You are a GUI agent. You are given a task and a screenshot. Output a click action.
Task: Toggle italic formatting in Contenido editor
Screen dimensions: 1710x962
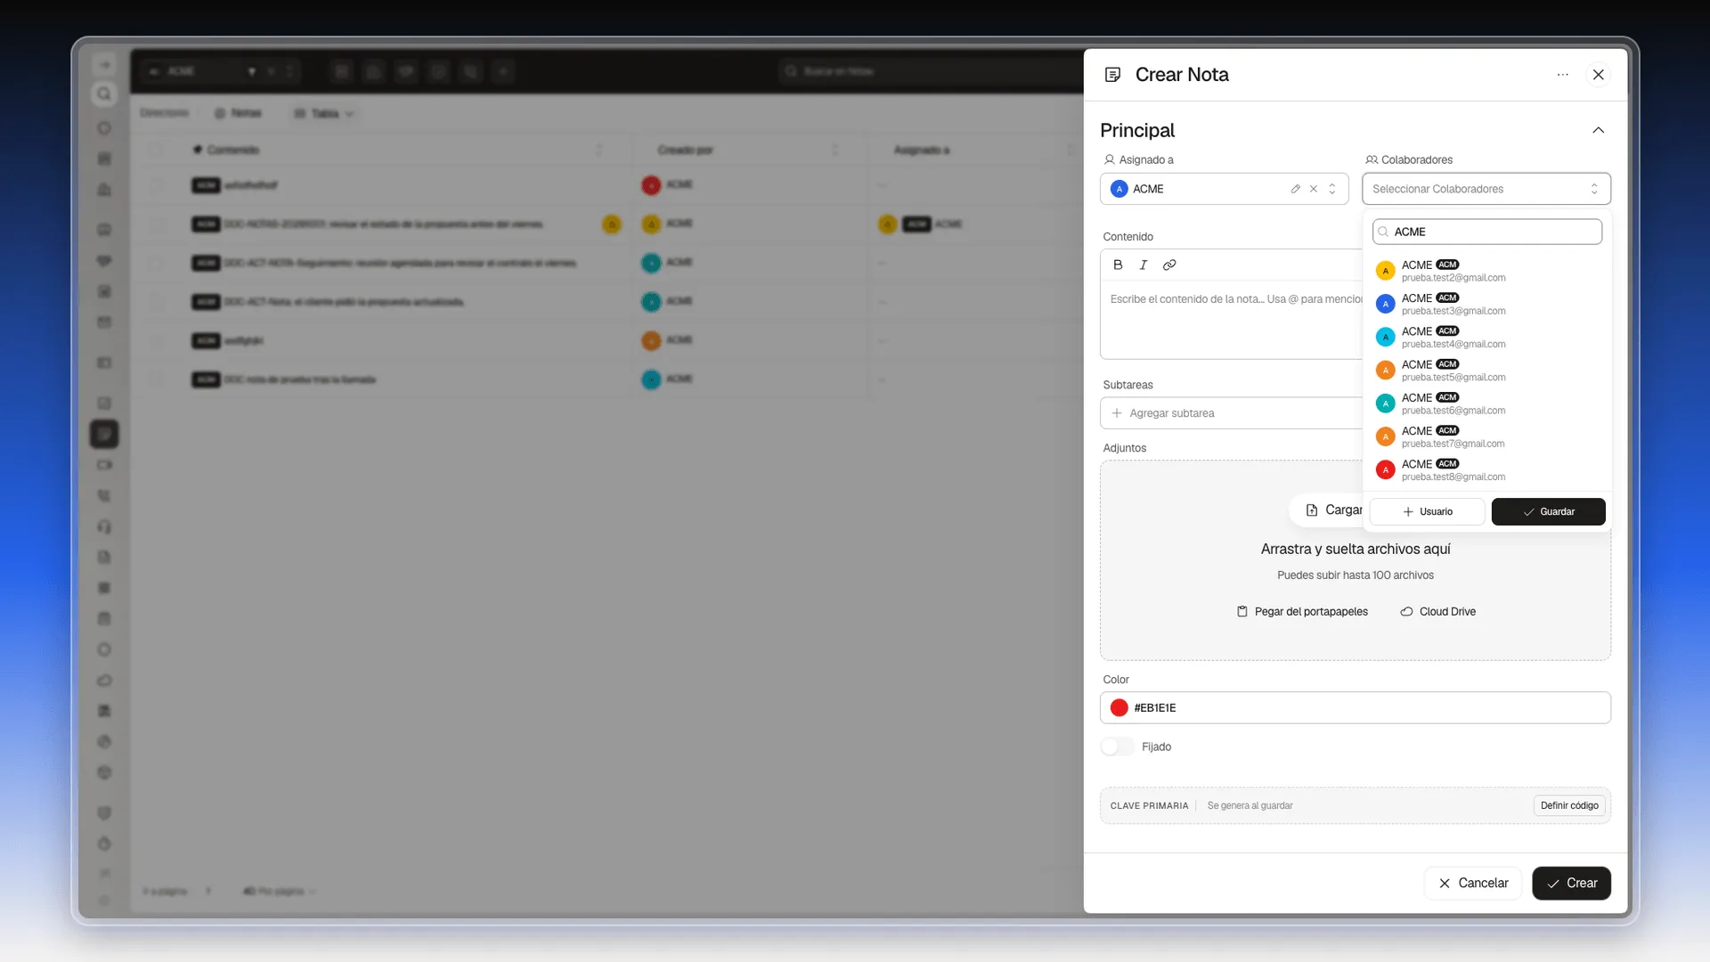(x=1144, y=265)
